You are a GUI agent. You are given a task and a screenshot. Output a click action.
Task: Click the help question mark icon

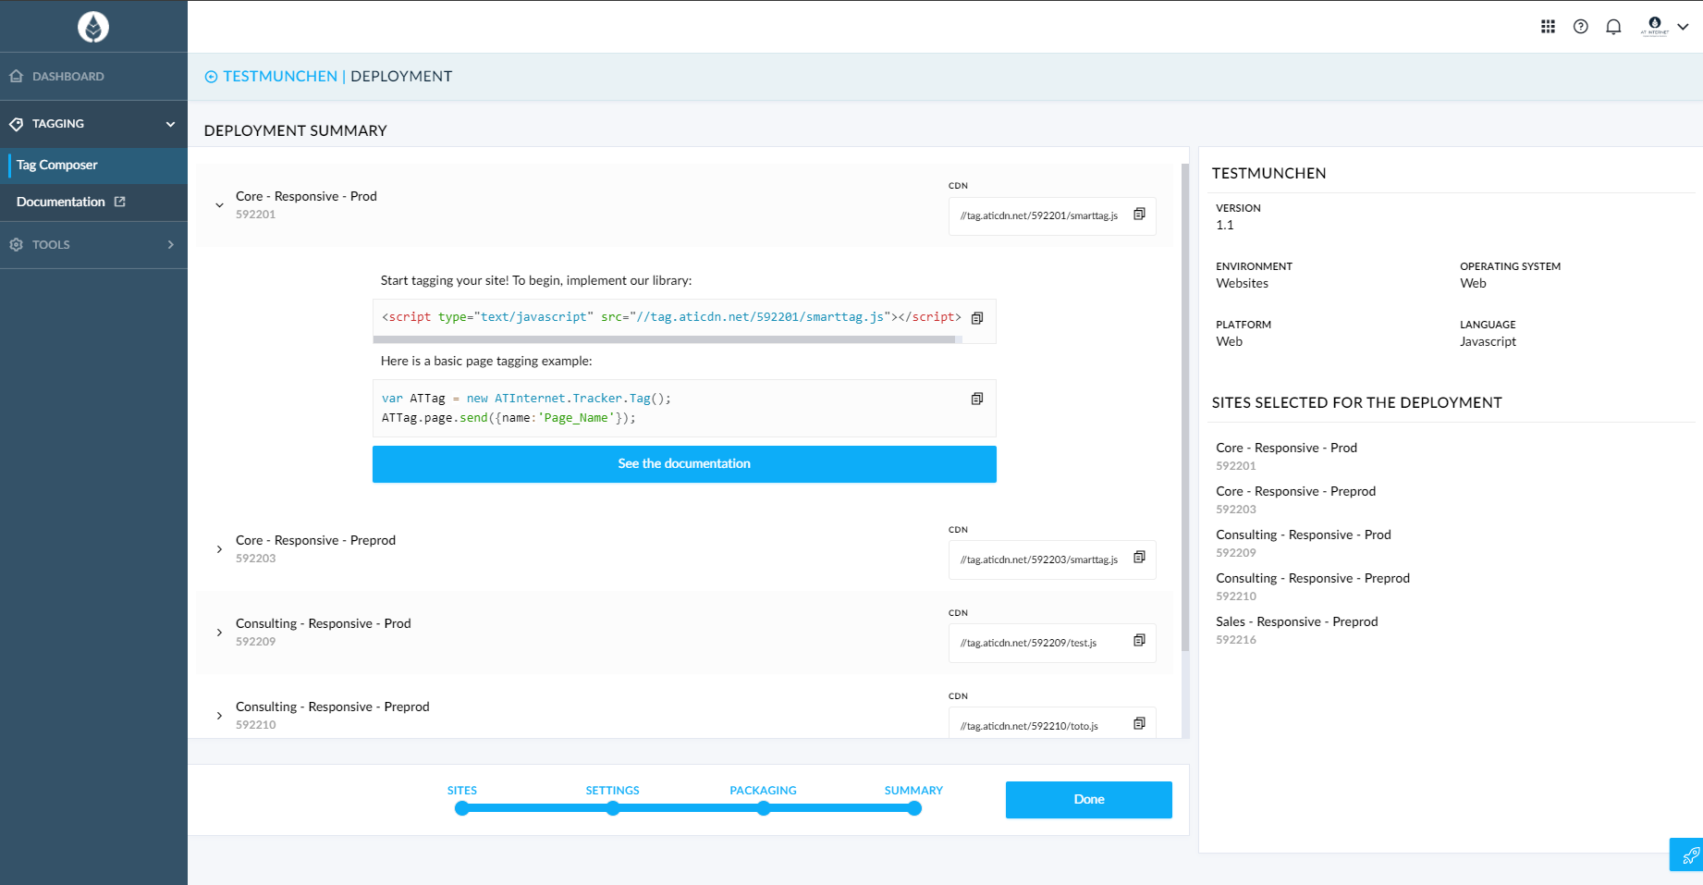coord(1581,27)
